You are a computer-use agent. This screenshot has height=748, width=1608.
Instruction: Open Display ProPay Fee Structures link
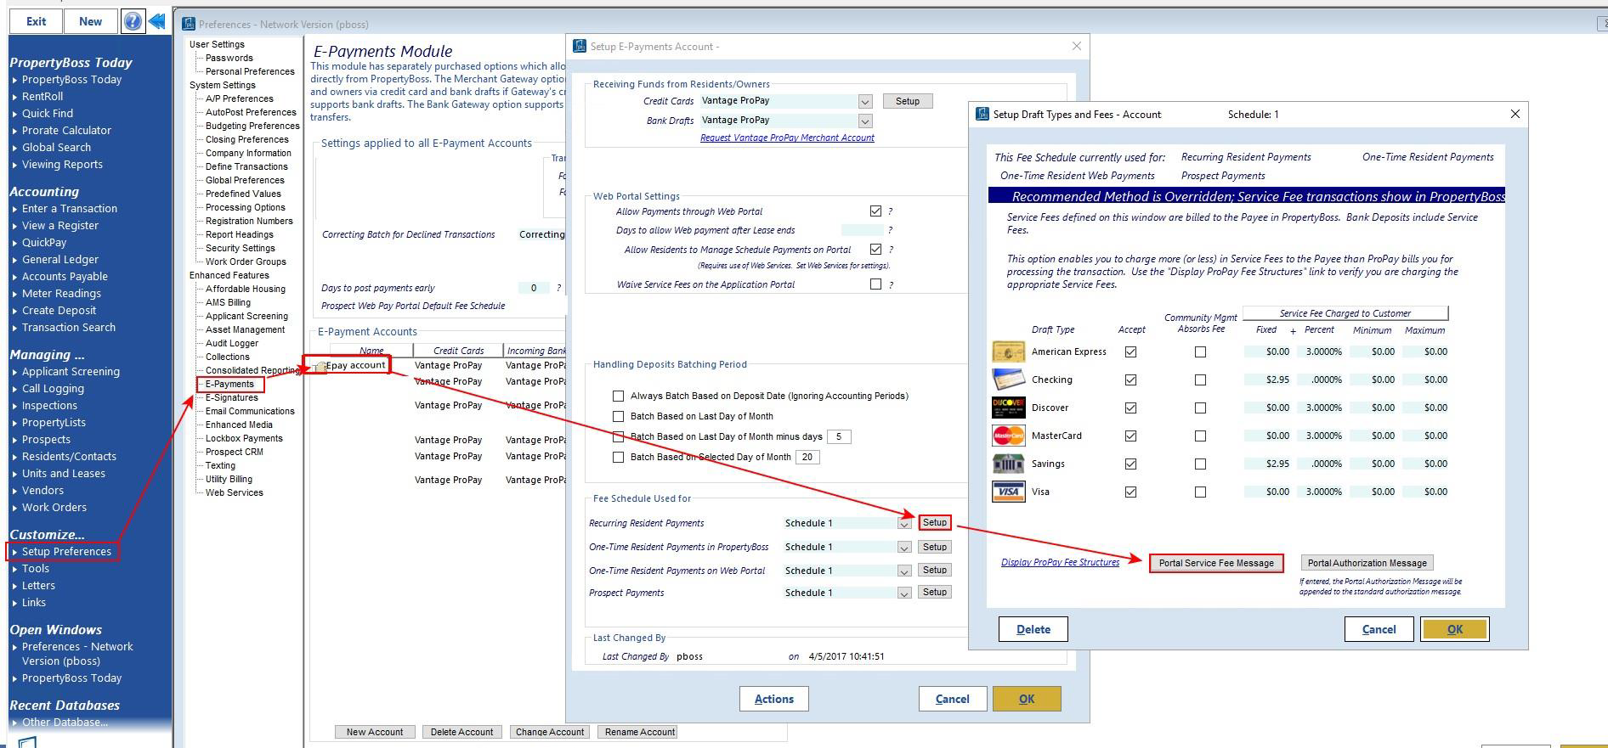click(x=1060, y=562)
